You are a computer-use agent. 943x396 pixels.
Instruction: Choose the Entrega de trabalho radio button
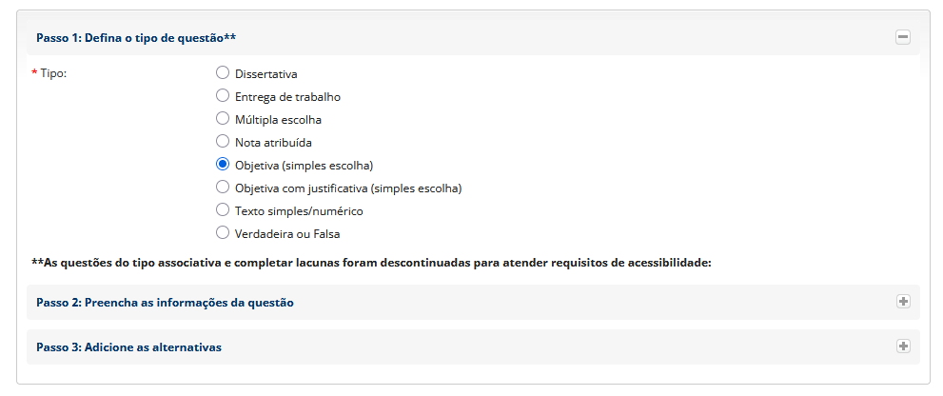pyautogui.click(x=223, y=95)
